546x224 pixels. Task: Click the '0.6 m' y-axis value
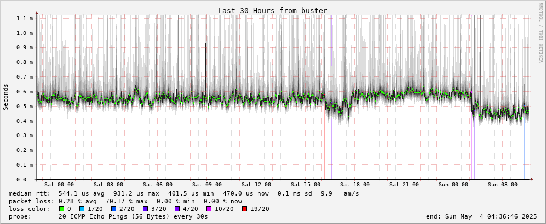25,92
